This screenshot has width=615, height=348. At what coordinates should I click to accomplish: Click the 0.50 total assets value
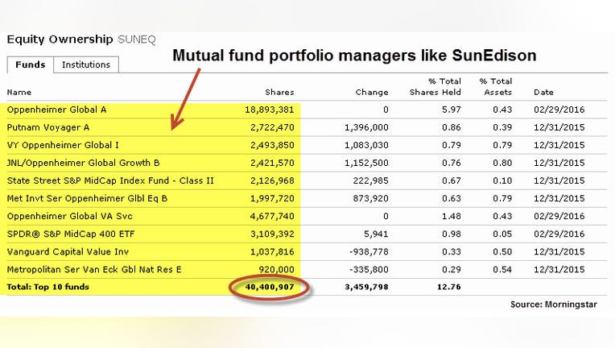click(x=502, y=252)
